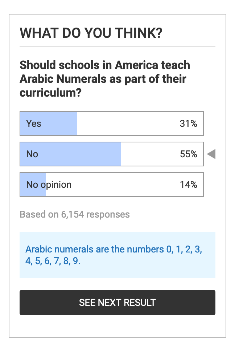This screenshot has height=348, width=235.
Task: Click the 'Yes' answer label
Action: (x=34, y=124)
